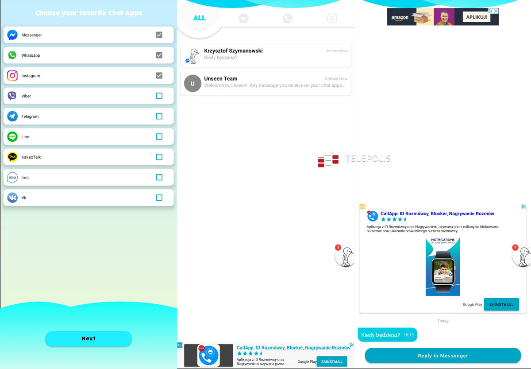Uncheck the Whatsapp checkbox

point(159,55)
